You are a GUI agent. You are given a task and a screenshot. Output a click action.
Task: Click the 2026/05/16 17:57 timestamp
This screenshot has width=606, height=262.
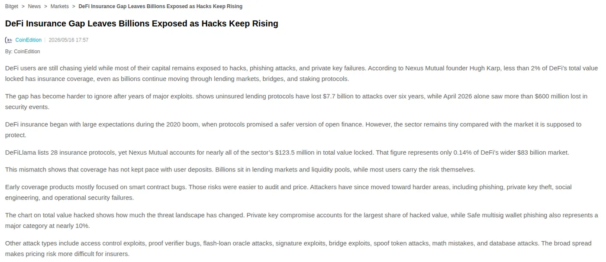[x=68, y=40]
